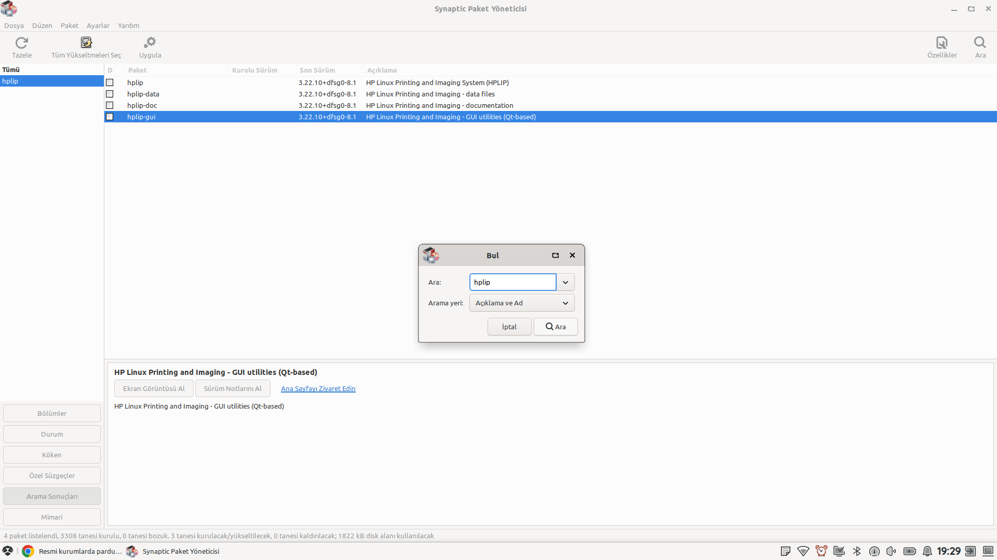Expand the search history dropdown next to hplip
The width and height of the screenshot is (997, 560).
pyautogui.click(x=565, y=282)
